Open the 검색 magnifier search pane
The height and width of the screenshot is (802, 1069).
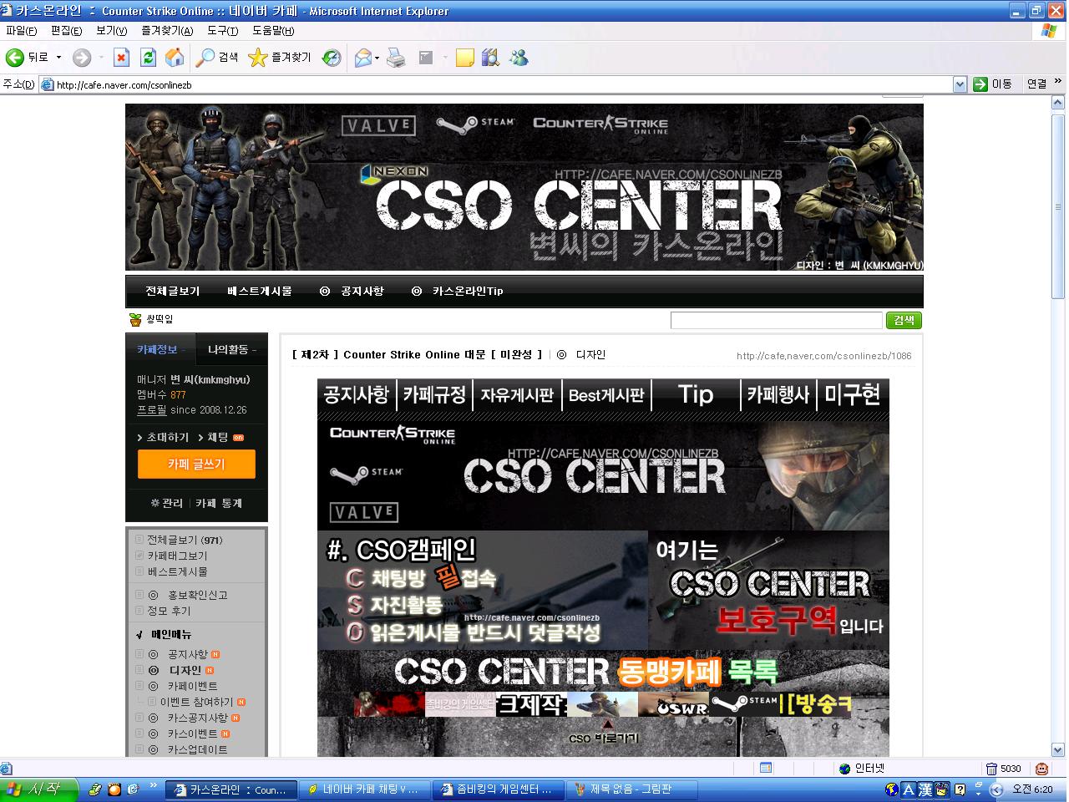[217, 58]
